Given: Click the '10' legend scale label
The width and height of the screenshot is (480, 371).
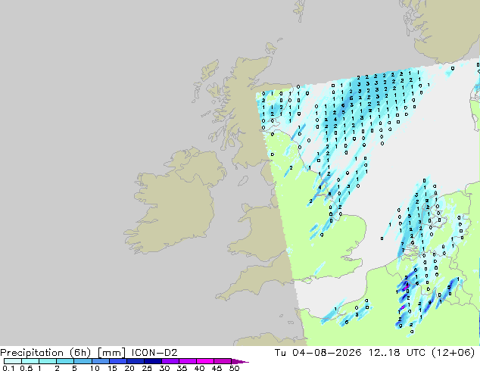Looking at the screenshot, I should point(95,368).
